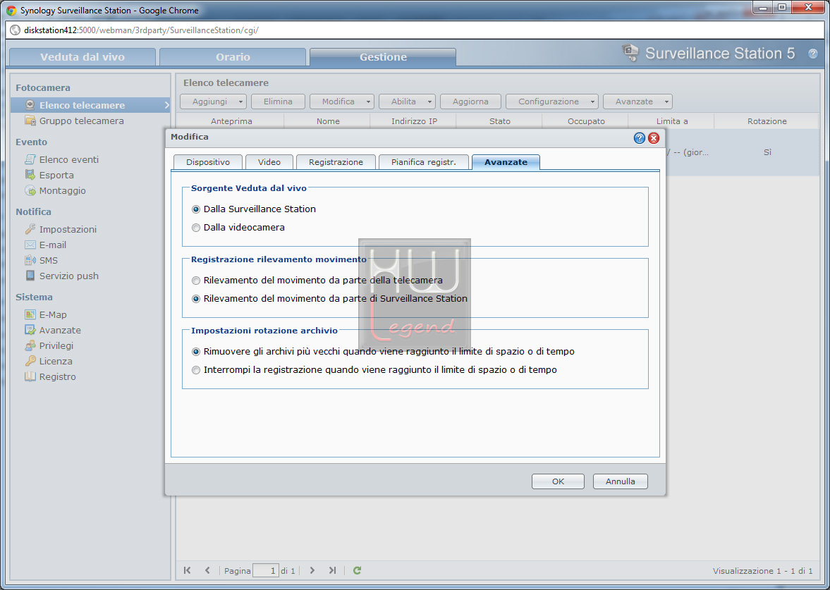Click the Chrome address bar URL
The width and height of the screenshot is (830, 590).
point(141,30)
